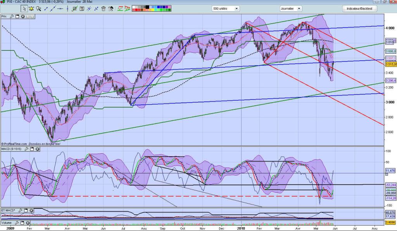This screenshot has width=397, height=231.
Task: Close the ET MACD indicator panel
Action: (x=31, y=210)
